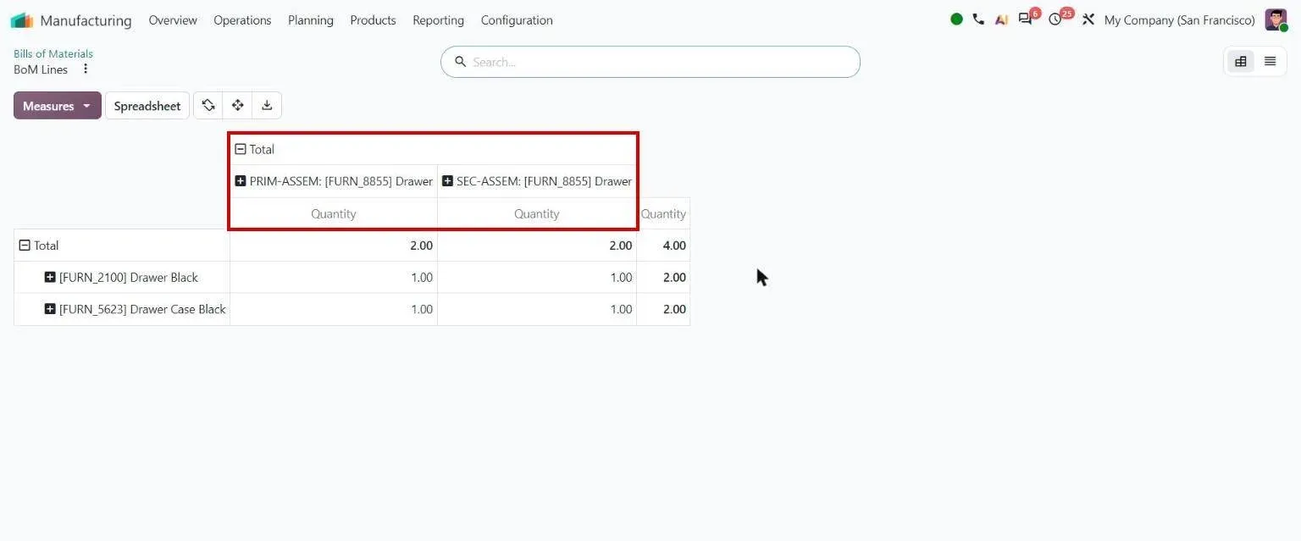This screenshot has height=541, width=1301.
Task: Click the BoM Lines breadcrumb title
Action: click(x=41, y=69)
